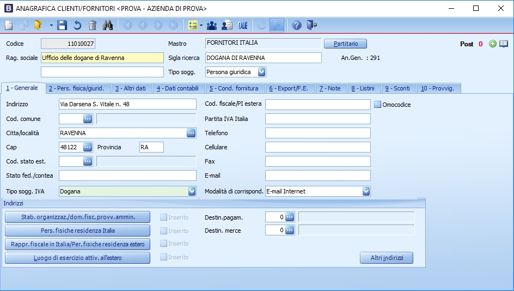Open Destin. merce lookup button

(x=290, y=231)
